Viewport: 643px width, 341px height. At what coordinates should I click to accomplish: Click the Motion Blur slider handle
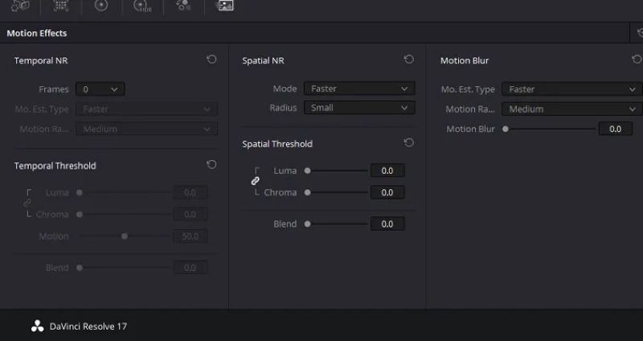506,129
